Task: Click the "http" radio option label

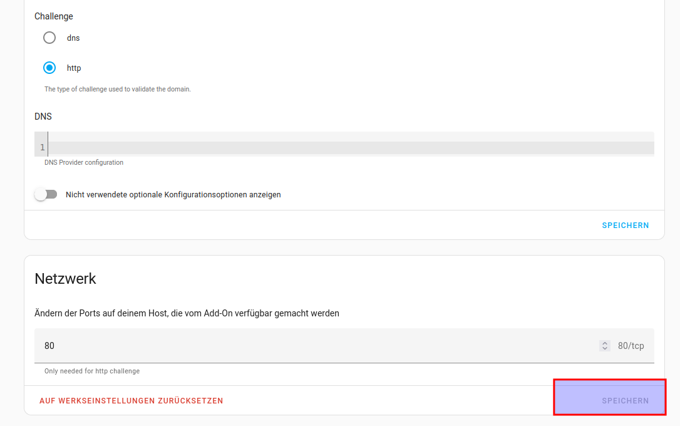Action: tap(74, 68)
